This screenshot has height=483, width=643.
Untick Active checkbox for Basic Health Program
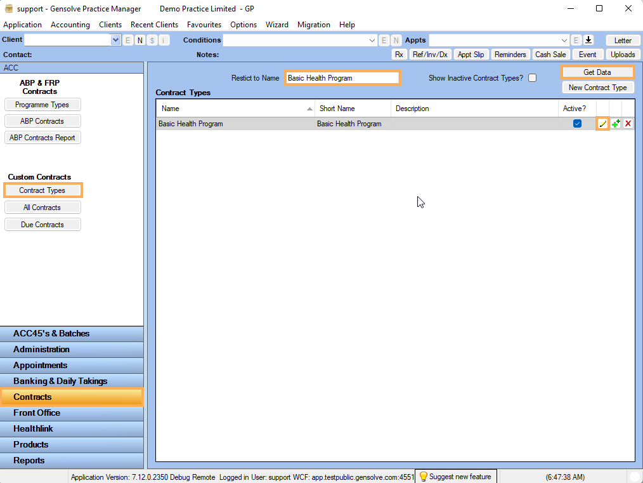(x=577, y=124)
